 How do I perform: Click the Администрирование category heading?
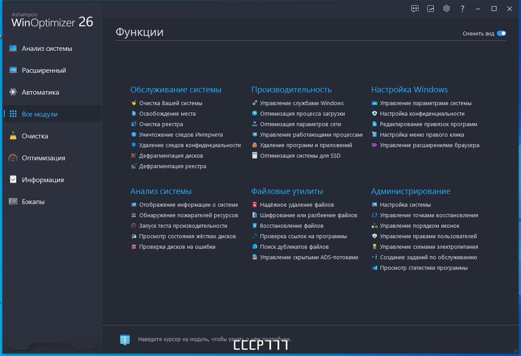coord(411,191)
